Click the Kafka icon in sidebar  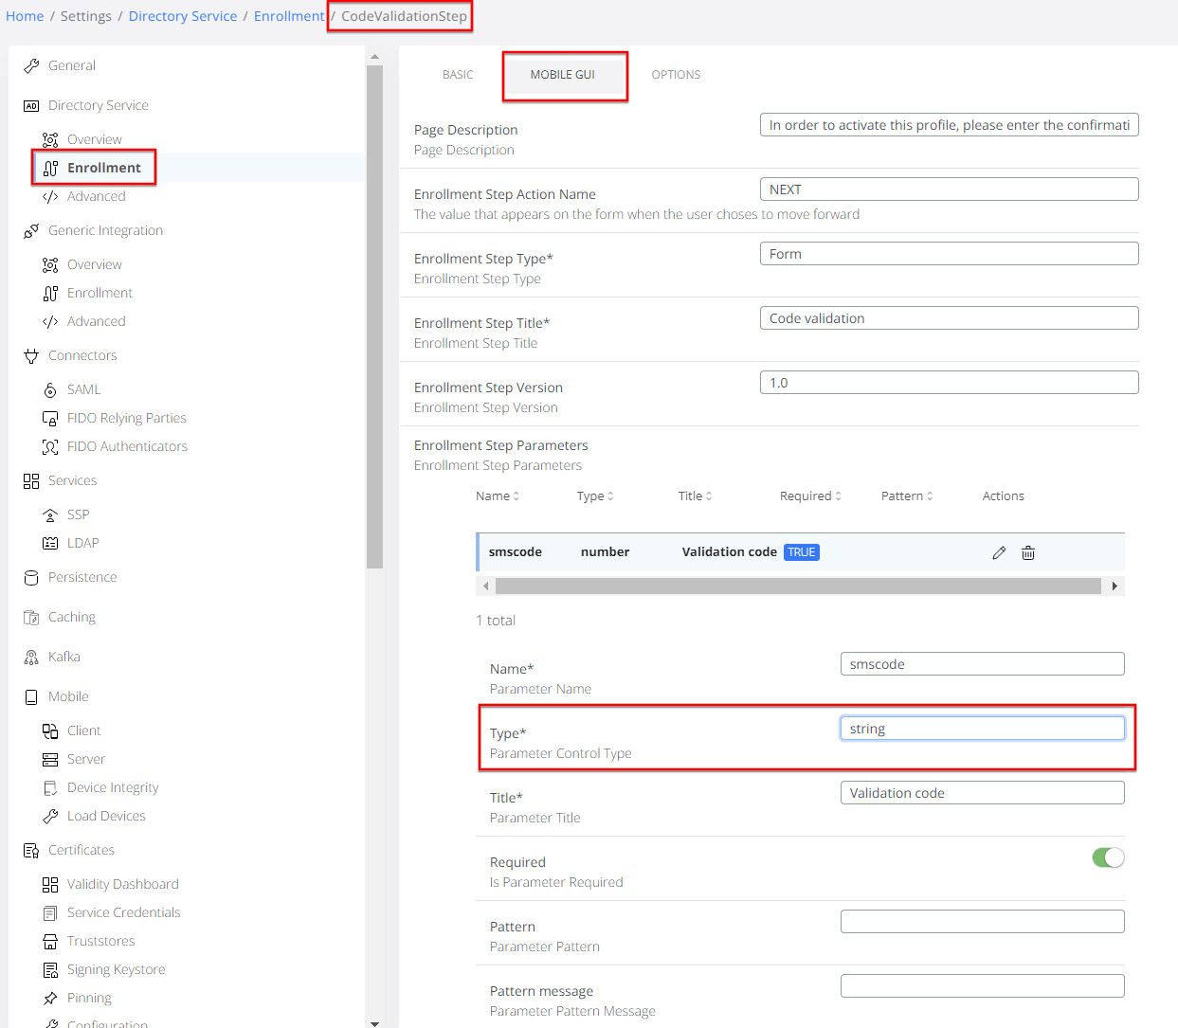[31, 658]
